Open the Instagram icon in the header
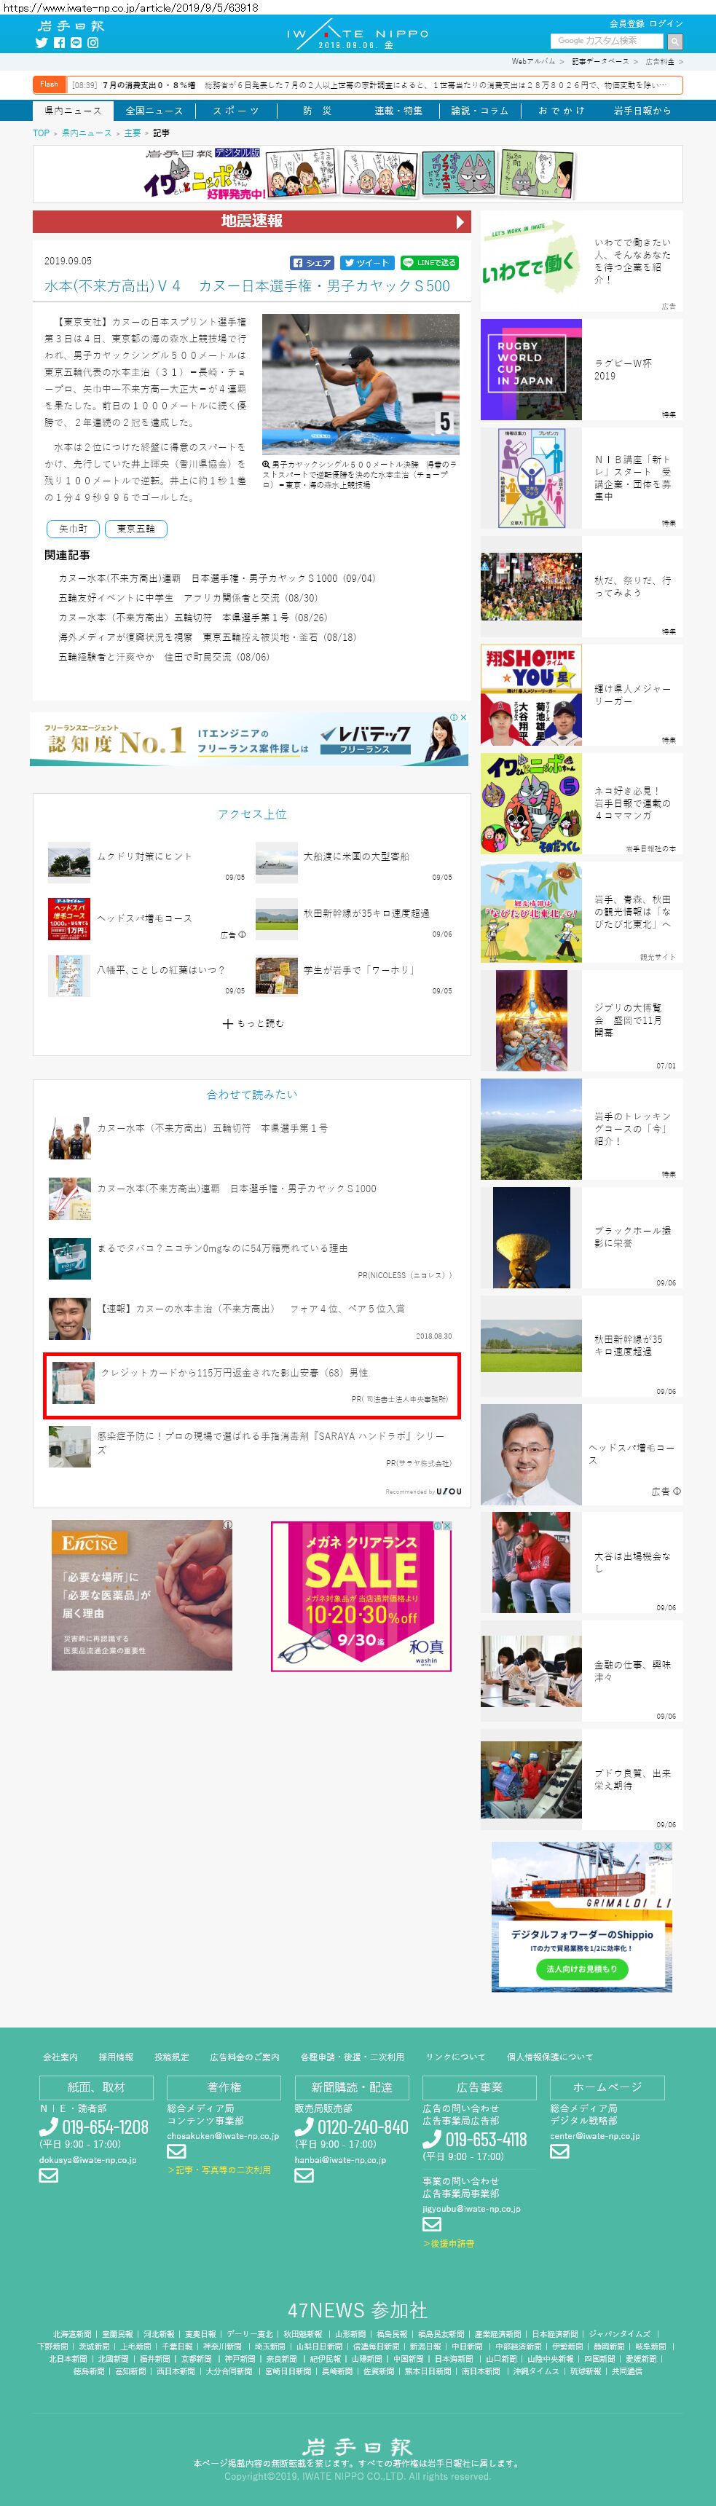Image resolution: width=716 pixels, height=2506 pixels. [x=93, y=43]
